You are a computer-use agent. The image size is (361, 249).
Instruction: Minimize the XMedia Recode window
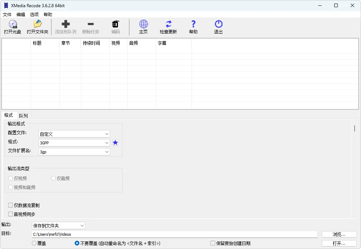320,5
